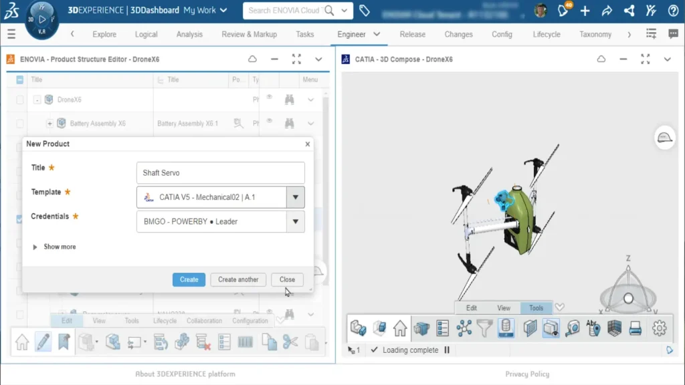Expand the Show more section

click(54, 247)
